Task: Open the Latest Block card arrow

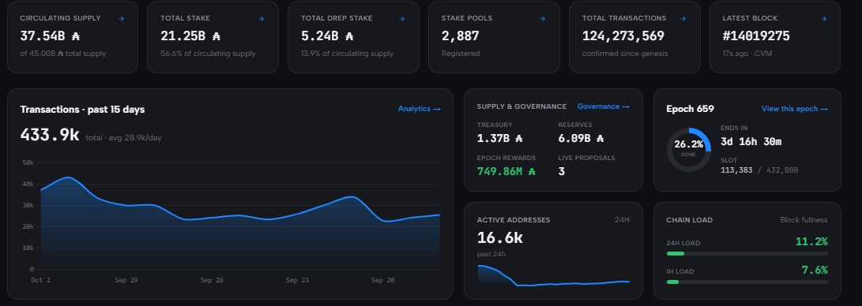Action: click(823, 19)
